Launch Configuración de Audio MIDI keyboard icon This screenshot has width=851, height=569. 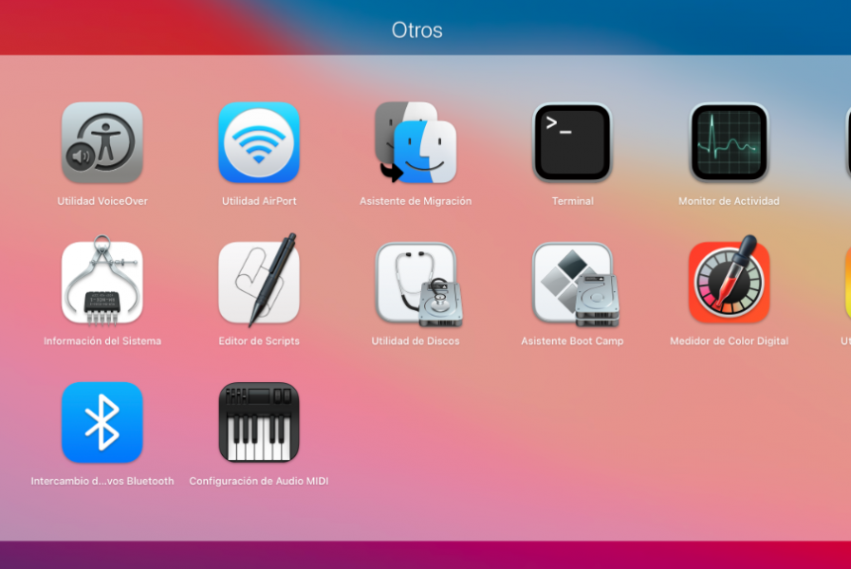pos(259,423)
